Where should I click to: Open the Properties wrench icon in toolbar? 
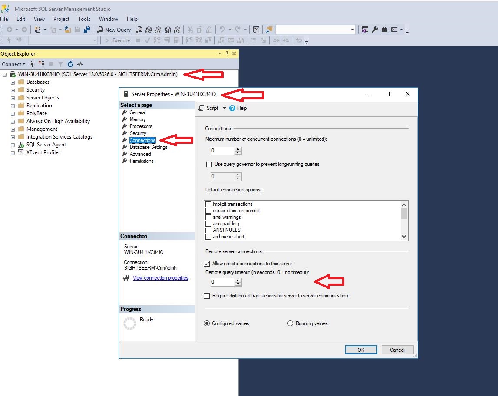(x=374, y=30)
